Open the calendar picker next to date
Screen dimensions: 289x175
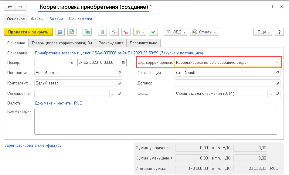coord(123,63)
